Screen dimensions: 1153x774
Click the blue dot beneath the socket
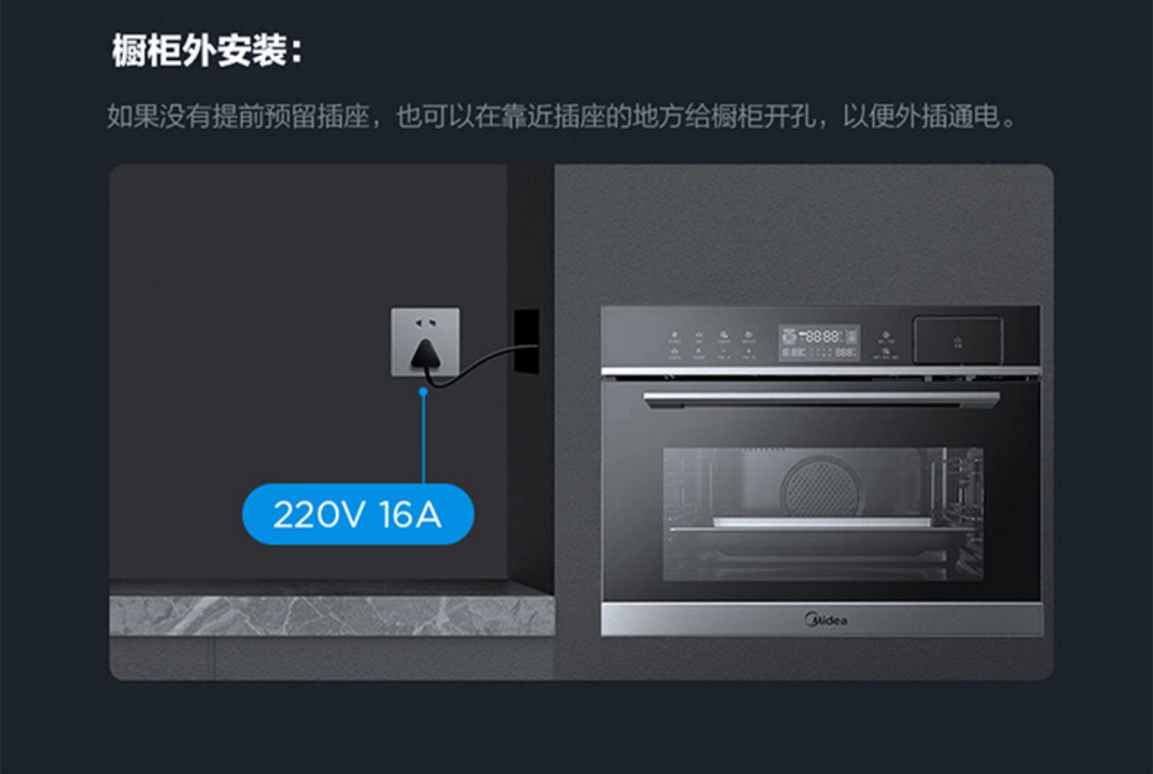(423, 392)
